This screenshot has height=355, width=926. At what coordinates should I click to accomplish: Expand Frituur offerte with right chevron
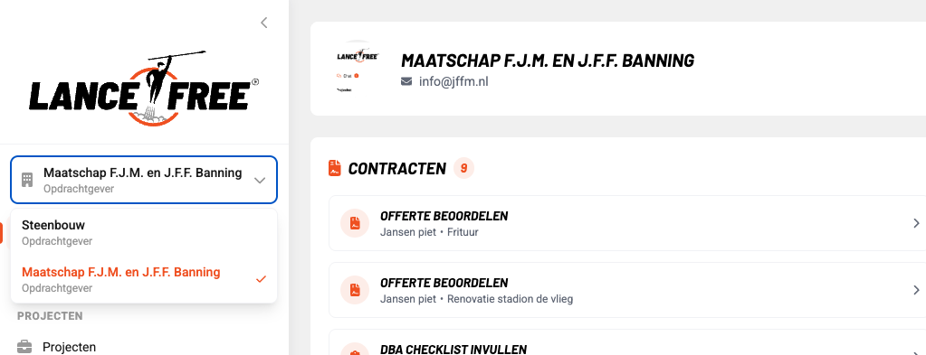916,223
